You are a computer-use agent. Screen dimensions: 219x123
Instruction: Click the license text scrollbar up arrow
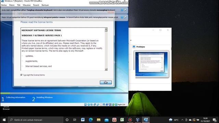[106, 29]
